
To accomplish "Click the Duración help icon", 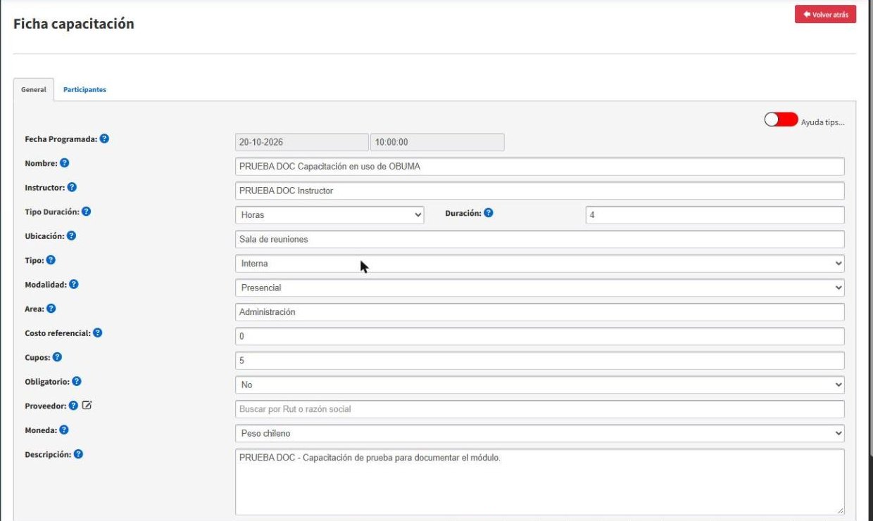I will click(x=489, y=213).
